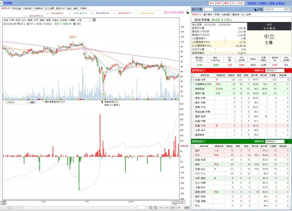Screen dimensions: 292x211
Task: Check the 凱基-竹科 broker checkbox
Action: [x=193, y=125]
